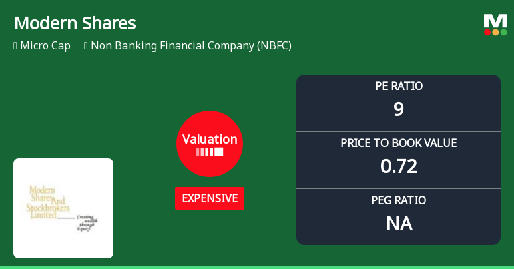Open the Modern Shares company logo thumbnail
The height and width of the screenshot is (269, 514).
tap(63, 208)
